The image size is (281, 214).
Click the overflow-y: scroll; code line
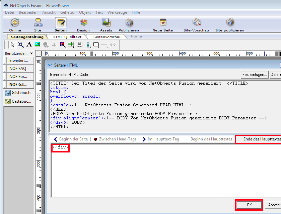(x=75, y=96)
